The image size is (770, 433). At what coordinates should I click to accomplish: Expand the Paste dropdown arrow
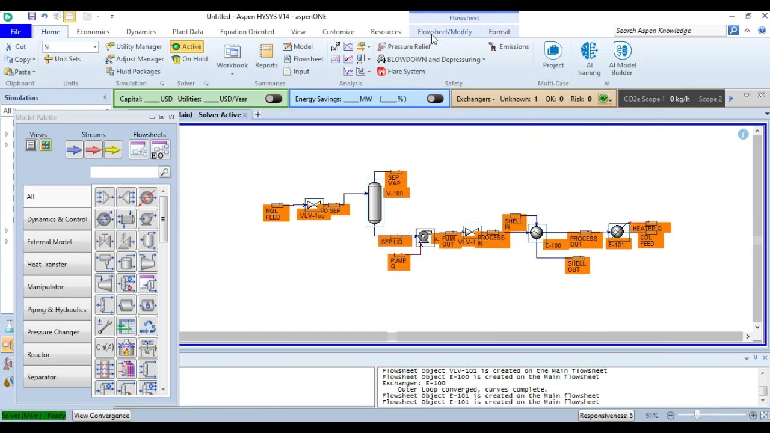coord(34,72)
